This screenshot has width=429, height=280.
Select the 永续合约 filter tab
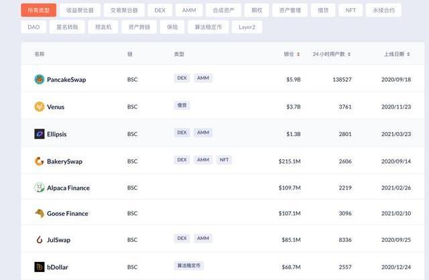[383, 11]
